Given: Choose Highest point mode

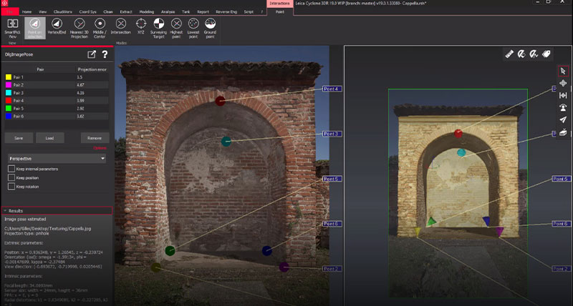Looking at the screenshot, I should [x=176, y=28].
